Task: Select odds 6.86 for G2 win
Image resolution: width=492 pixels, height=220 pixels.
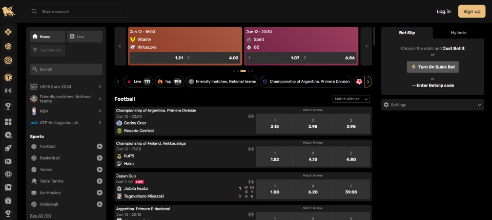Action: (329, 58)
